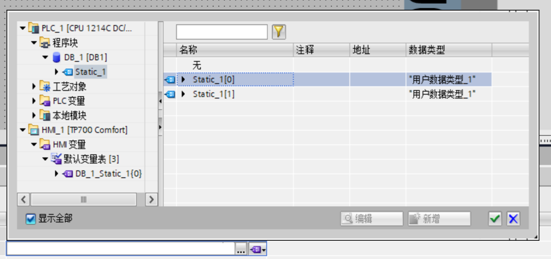551x259 pixels.
Task: Open the ellipsis browse button beside input
Action: (x=241, y=249)
